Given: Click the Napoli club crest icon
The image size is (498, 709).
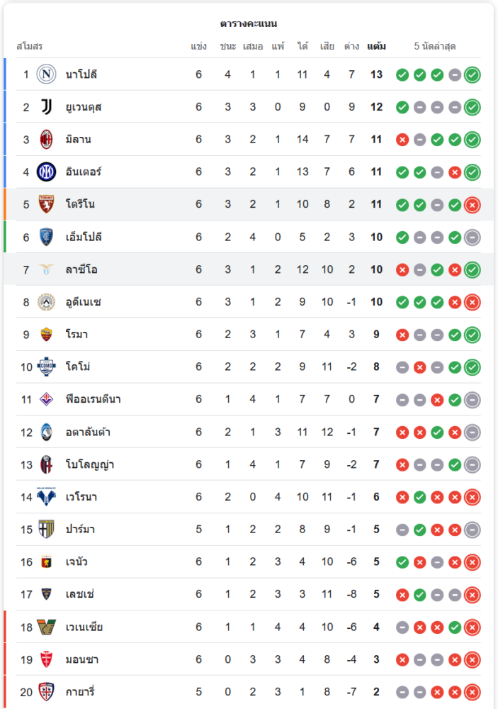Looking at the screenshot, I should [46, 74].
